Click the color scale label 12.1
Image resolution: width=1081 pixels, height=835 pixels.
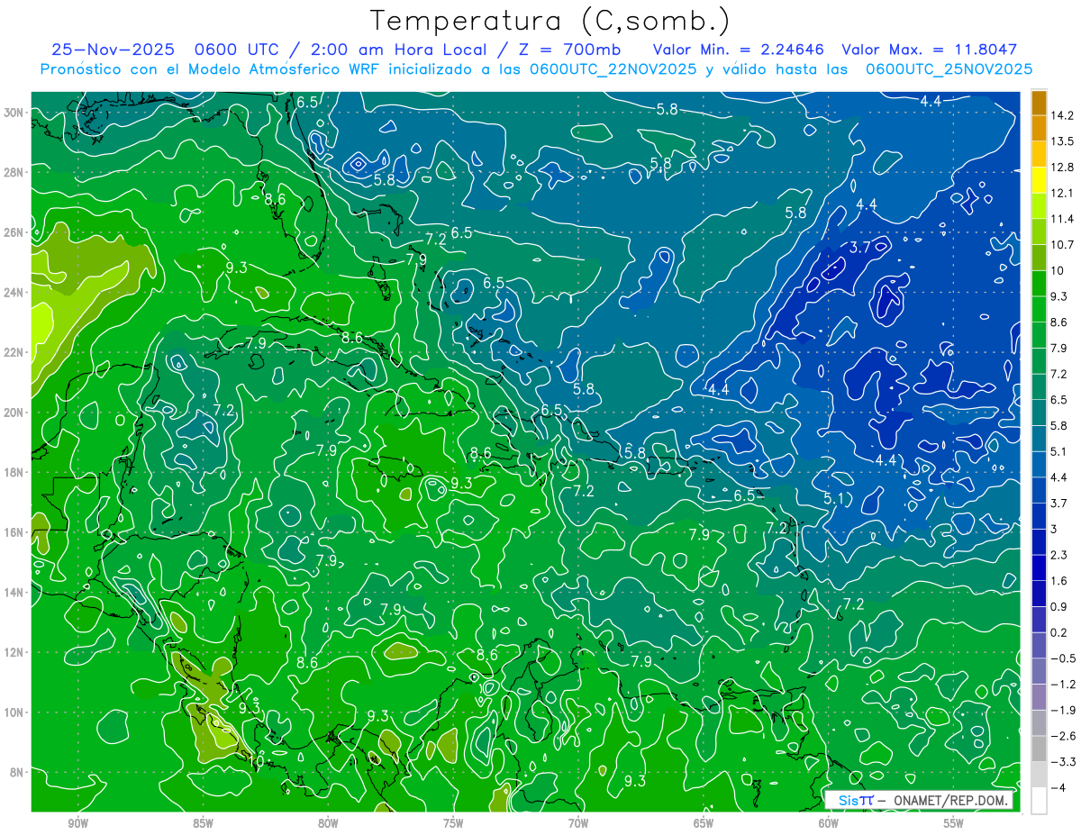coord(1062,193)
